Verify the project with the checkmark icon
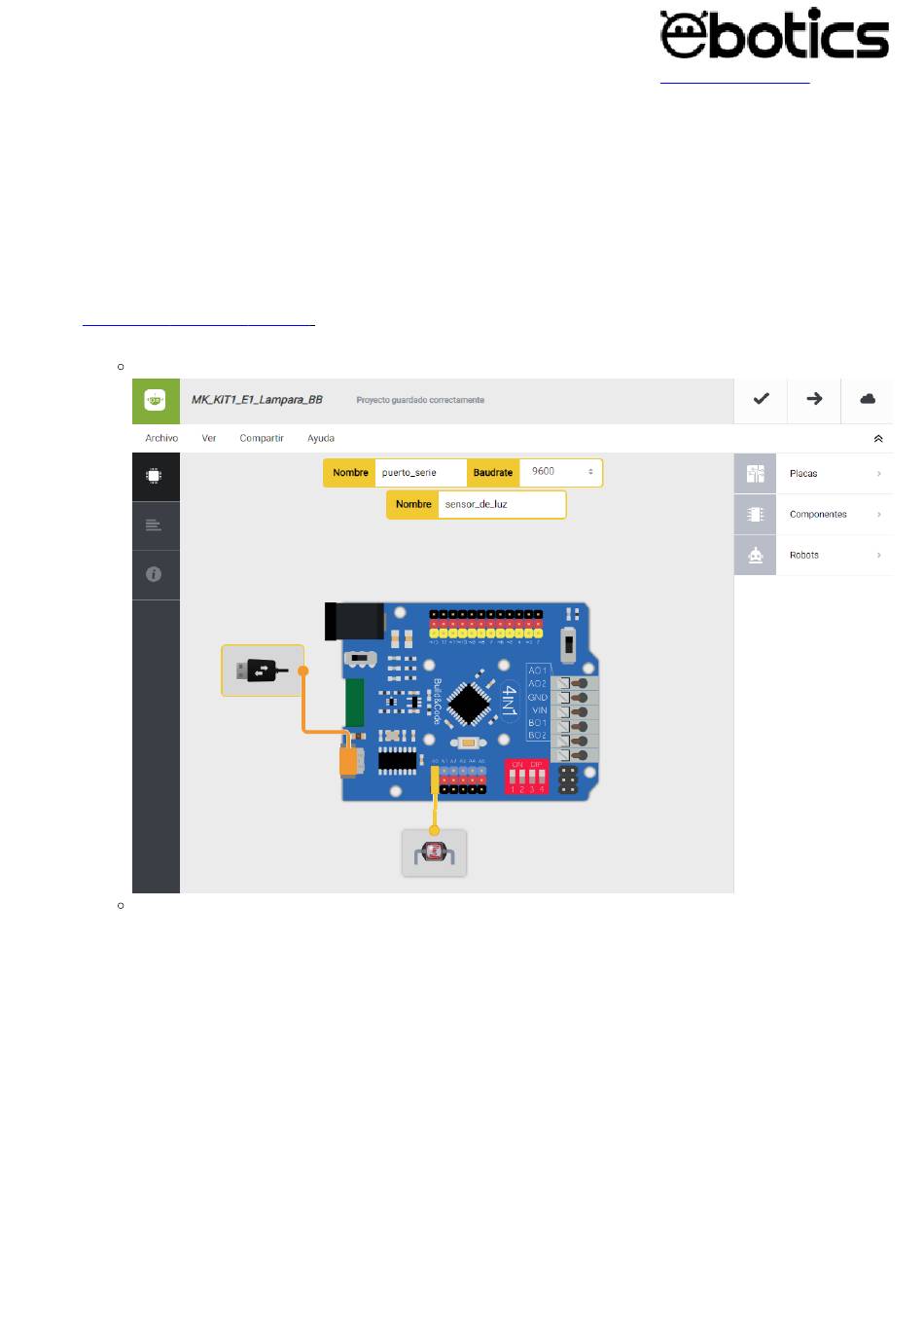The image size is (924, 1341). click(x=761, y=399)
